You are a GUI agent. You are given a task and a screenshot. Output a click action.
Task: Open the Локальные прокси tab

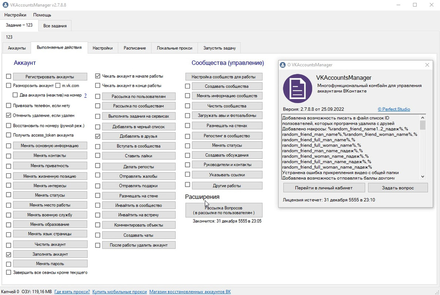175,48
